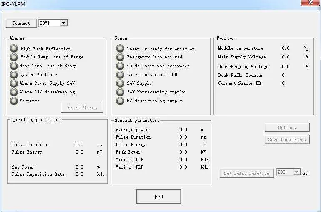
Task: Click the IPG-YLPM window title
Action: 13,4
